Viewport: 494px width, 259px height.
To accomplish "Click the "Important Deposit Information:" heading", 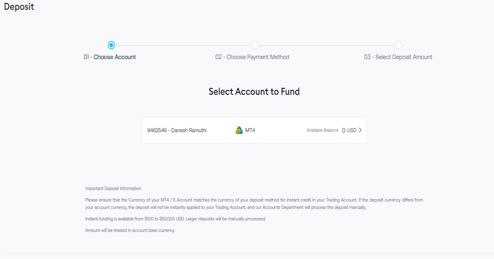I will click(x=113, y=189).
